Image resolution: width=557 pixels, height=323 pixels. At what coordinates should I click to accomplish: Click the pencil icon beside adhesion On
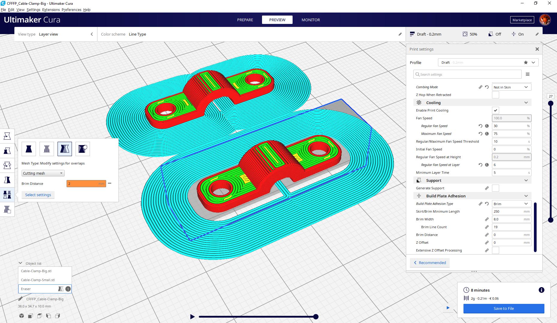pos(537,34)
